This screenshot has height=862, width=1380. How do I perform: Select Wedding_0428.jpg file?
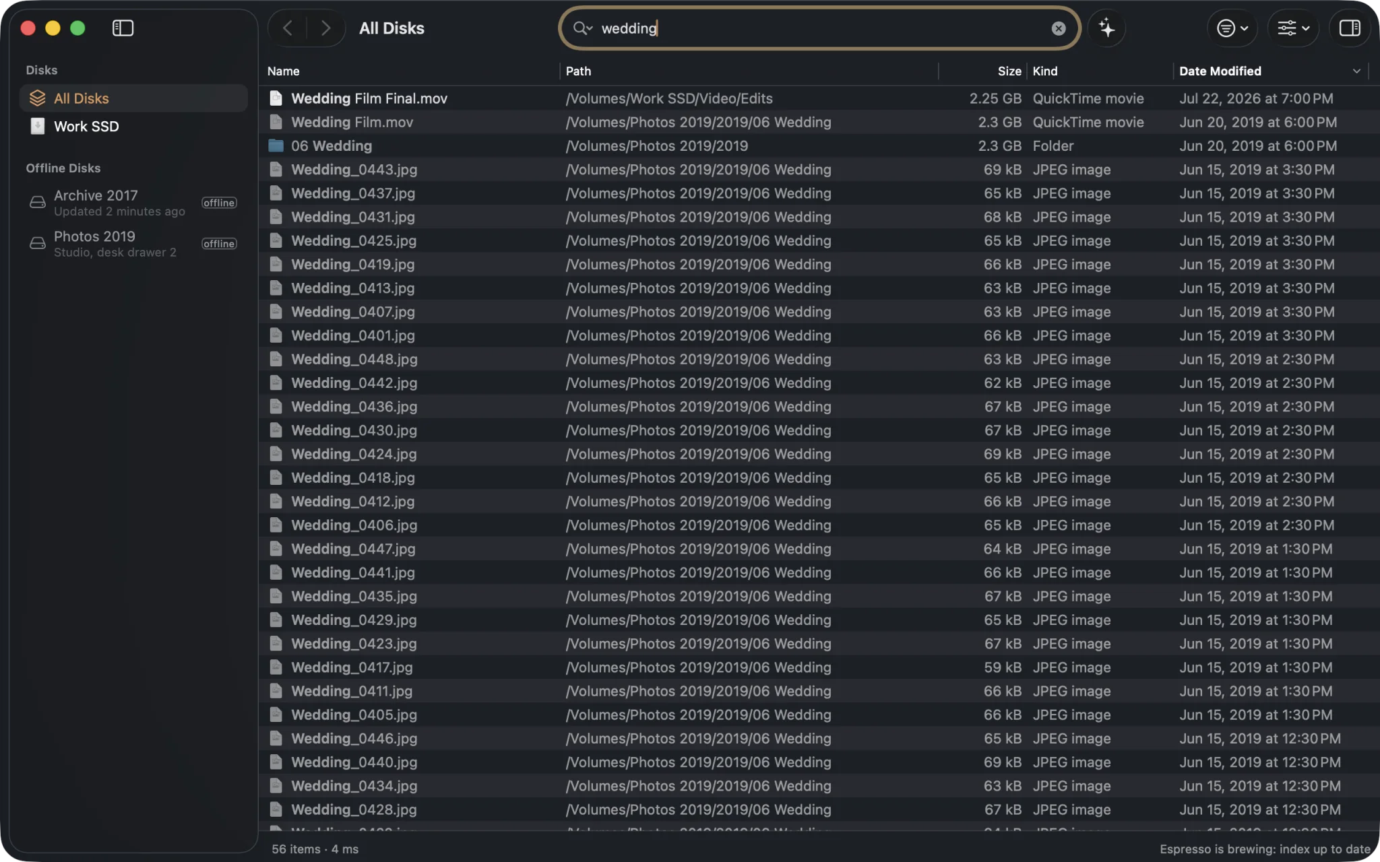818,809
